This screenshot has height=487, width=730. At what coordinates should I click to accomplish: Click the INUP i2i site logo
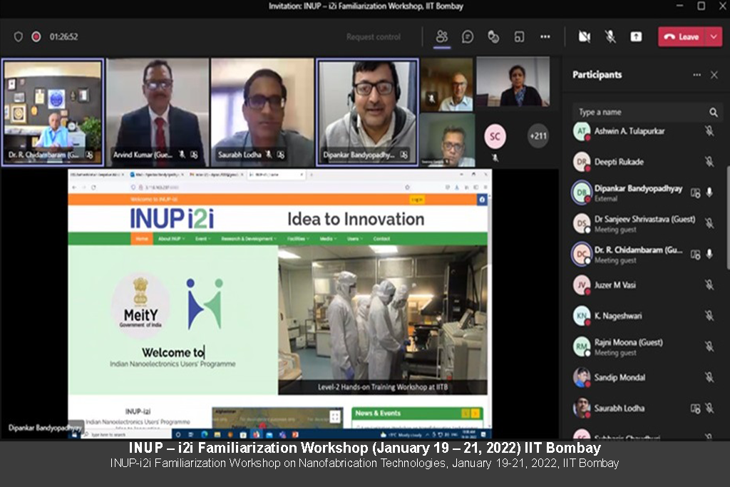[172, 218]
